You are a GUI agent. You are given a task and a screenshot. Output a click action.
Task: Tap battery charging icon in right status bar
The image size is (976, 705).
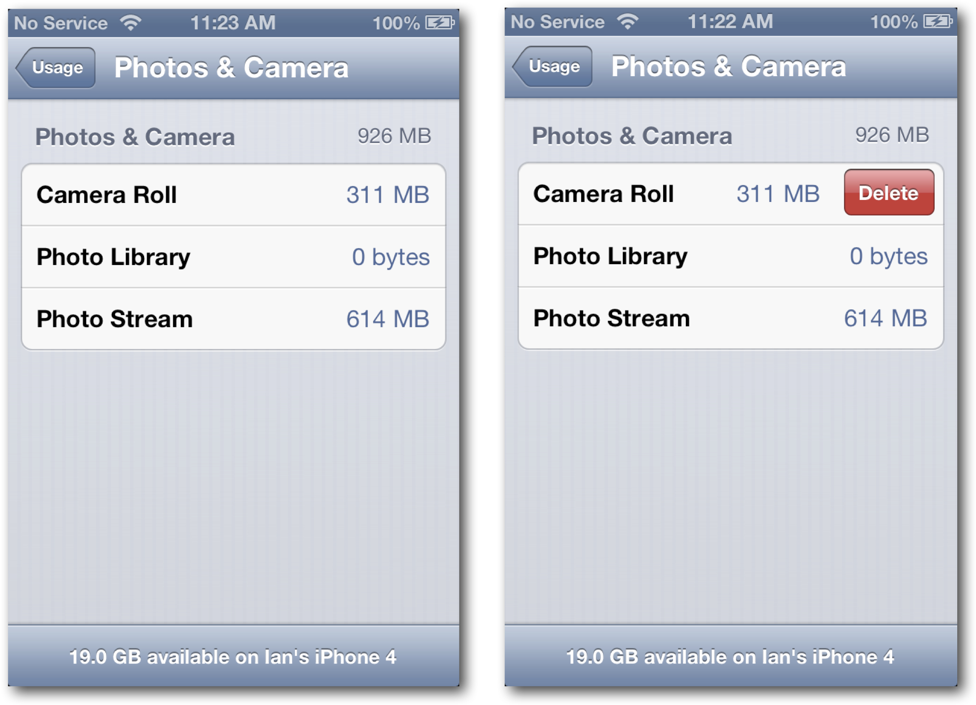(x=938, y=22)
